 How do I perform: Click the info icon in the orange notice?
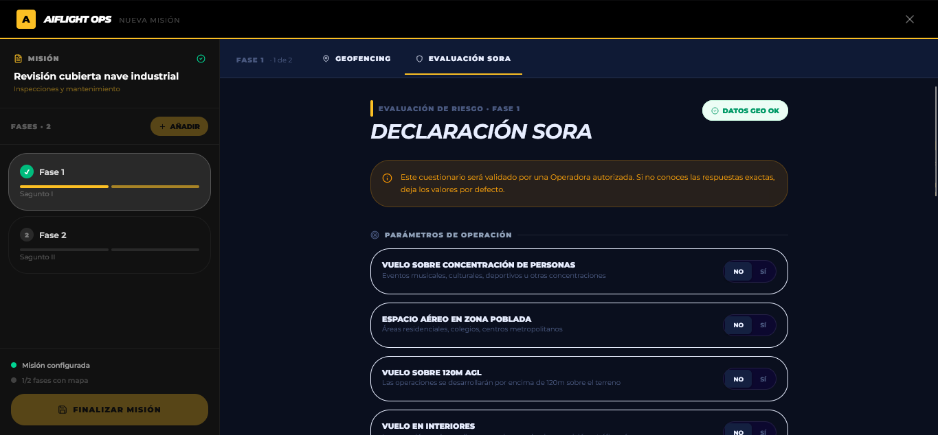pos(387,178)
